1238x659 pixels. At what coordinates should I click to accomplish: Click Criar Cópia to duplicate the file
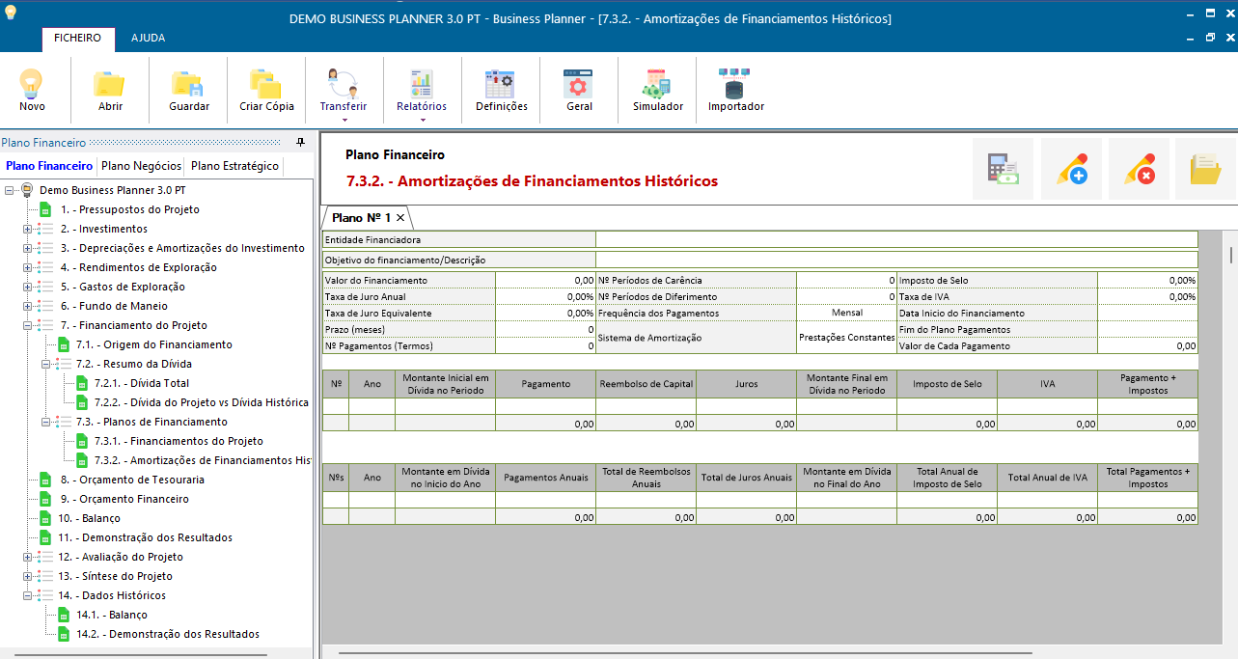click(266, 90)
